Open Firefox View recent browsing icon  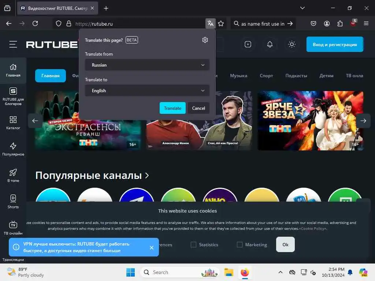point(7,8)
